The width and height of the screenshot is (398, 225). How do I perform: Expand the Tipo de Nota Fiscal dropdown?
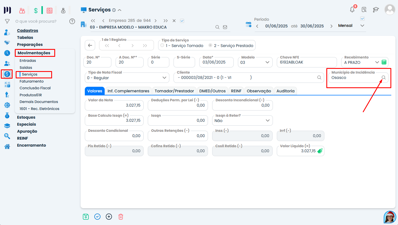coord(164,78)
